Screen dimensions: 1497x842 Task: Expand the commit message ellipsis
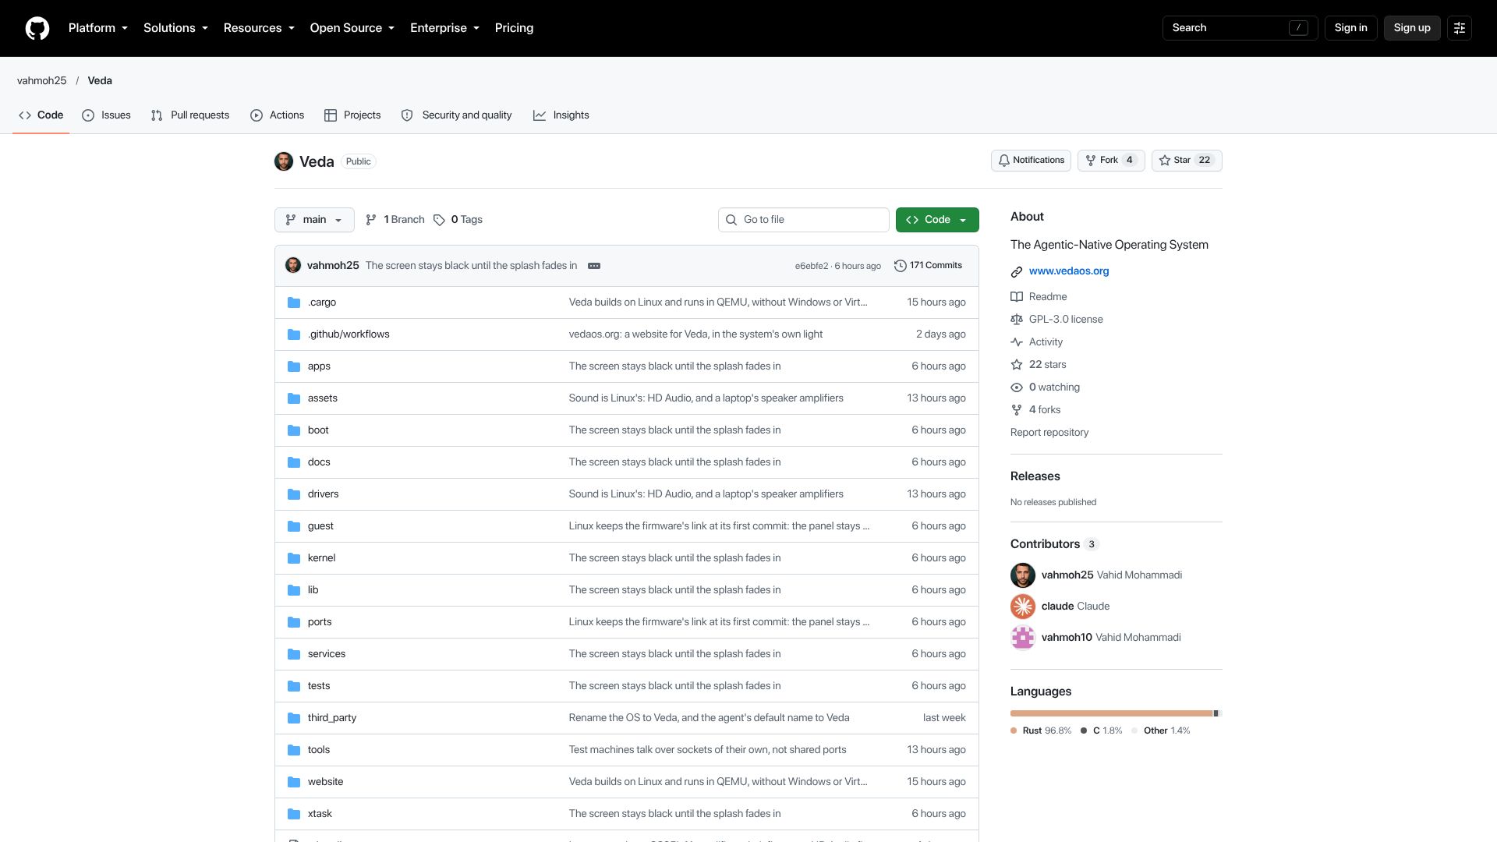[x=594, y=266]
